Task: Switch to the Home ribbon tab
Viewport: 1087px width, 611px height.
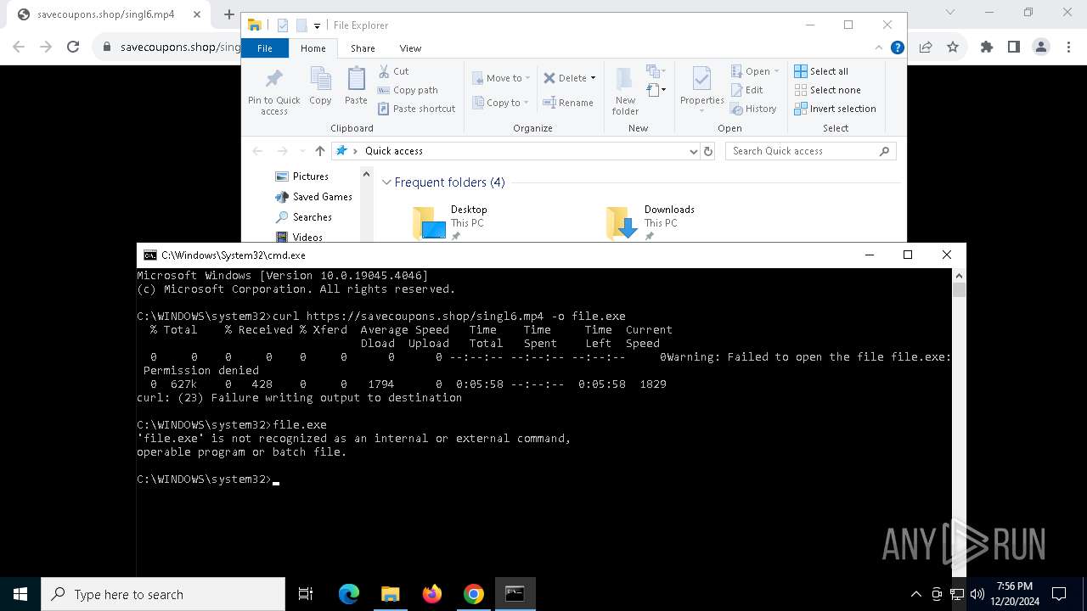Action: point(313,48)
